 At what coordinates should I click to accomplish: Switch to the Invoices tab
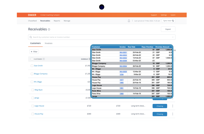tap(49, 43)
